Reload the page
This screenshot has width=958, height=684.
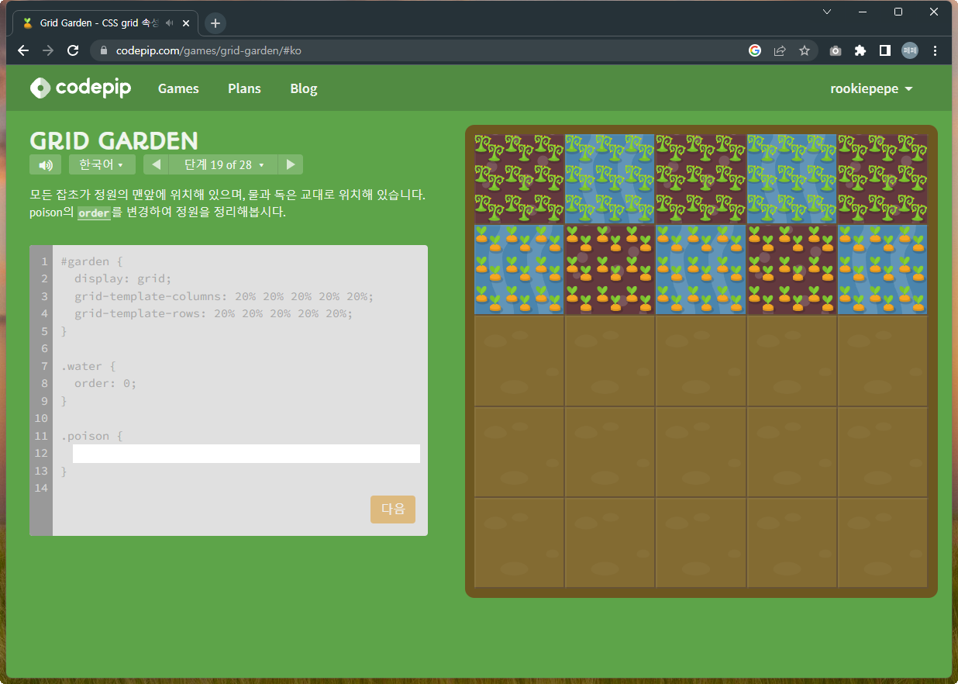click(x=73, y=50)
